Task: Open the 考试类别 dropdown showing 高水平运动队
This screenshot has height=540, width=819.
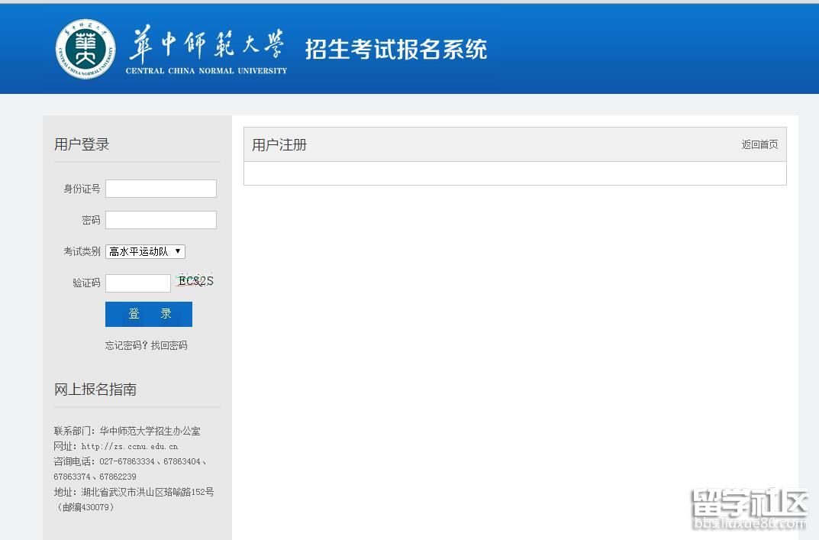Action: (145, 251)
